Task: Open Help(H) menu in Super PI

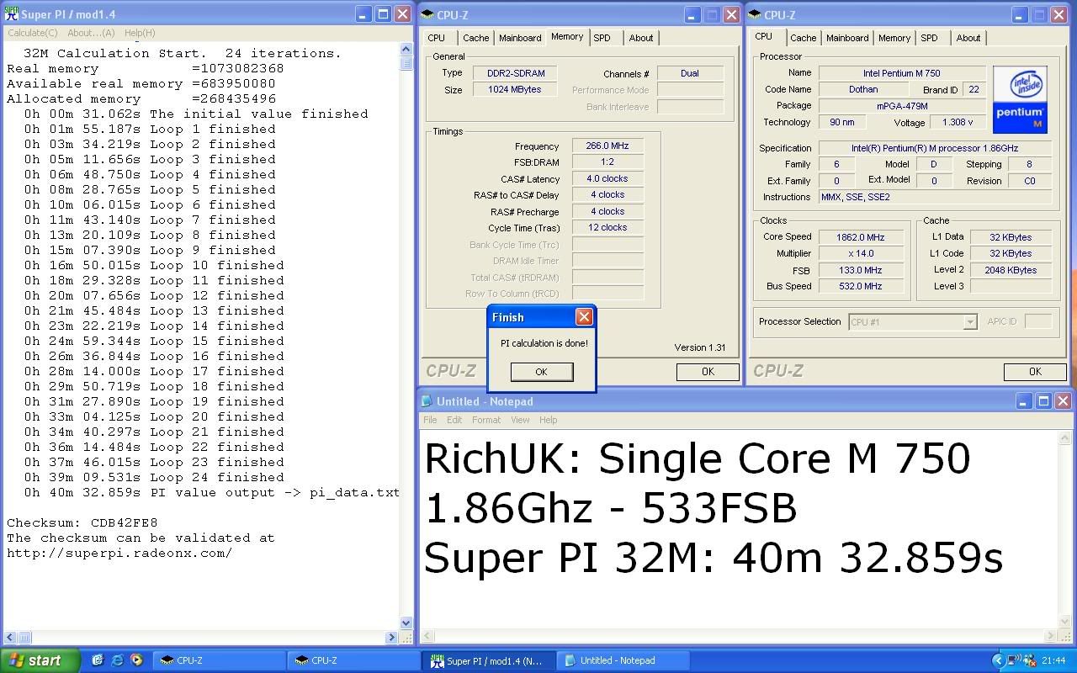Action: click(140, 33)
